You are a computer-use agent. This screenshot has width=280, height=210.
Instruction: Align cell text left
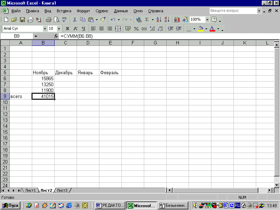coord(93,29)
